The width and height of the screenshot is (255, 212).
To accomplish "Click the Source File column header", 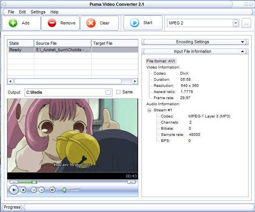I will [x=63, y=43].
